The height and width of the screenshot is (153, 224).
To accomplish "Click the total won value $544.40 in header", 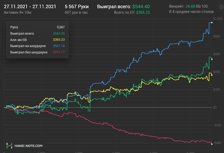I will (x=141, y=7).
